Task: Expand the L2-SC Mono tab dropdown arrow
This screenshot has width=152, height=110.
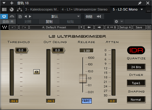Action: (142, 9)
